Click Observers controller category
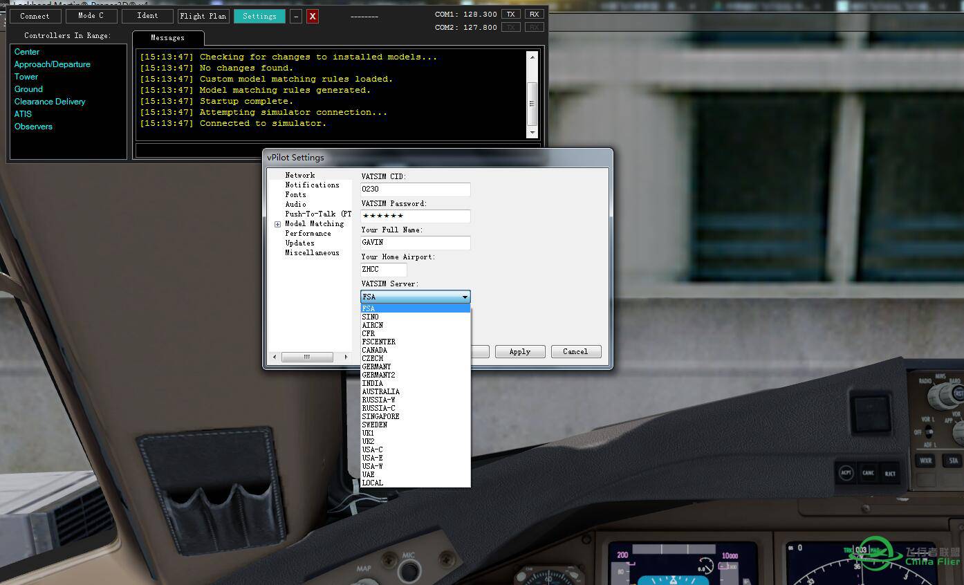This screenshot has width=964, height=585. [33, 127]
